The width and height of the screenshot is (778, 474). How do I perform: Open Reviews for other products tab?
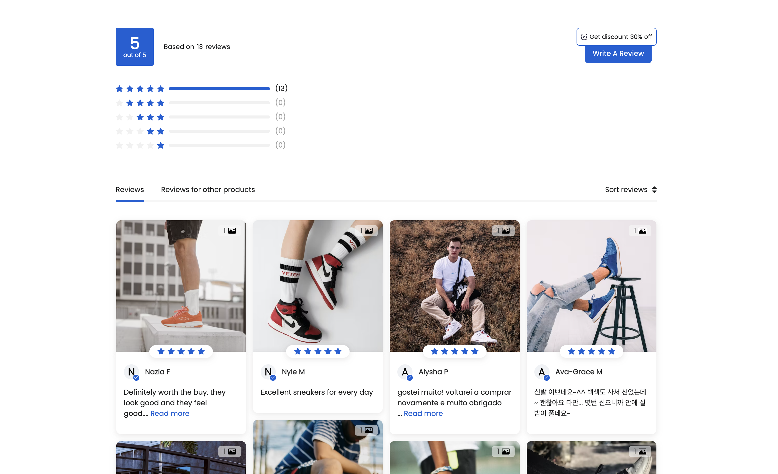pos(208,190)
